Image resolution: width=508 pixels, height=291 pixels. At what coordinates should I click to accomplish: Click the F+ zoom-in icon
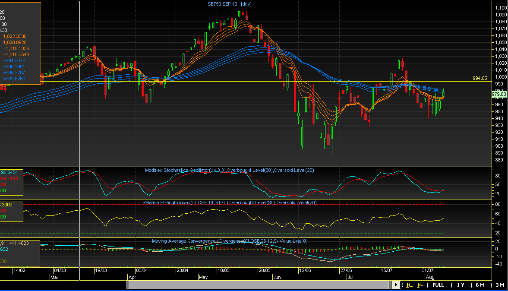[x=409, y=285]
